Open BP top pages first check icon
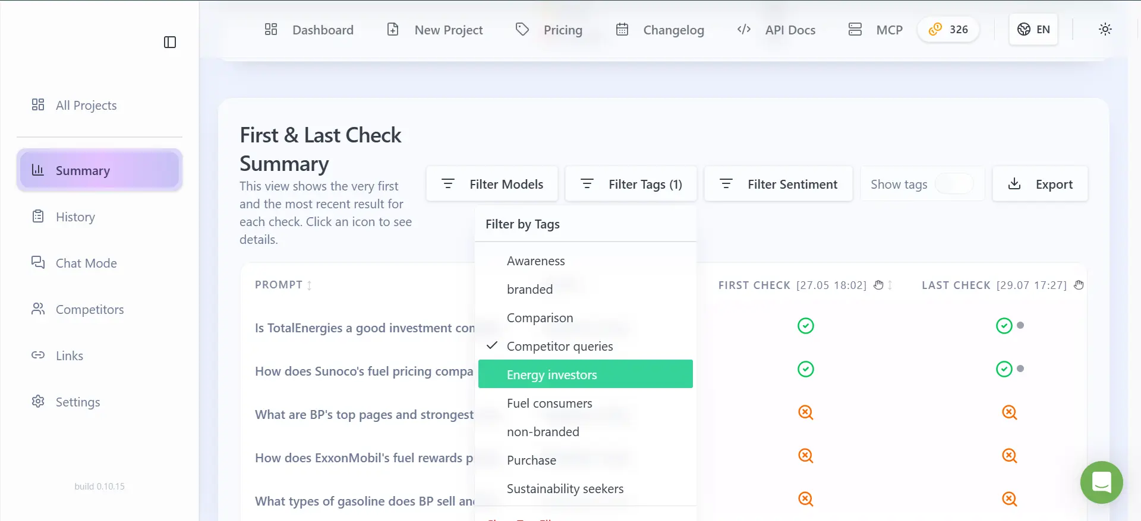This screenshot has height=521, width=1141. click(806, 412)
